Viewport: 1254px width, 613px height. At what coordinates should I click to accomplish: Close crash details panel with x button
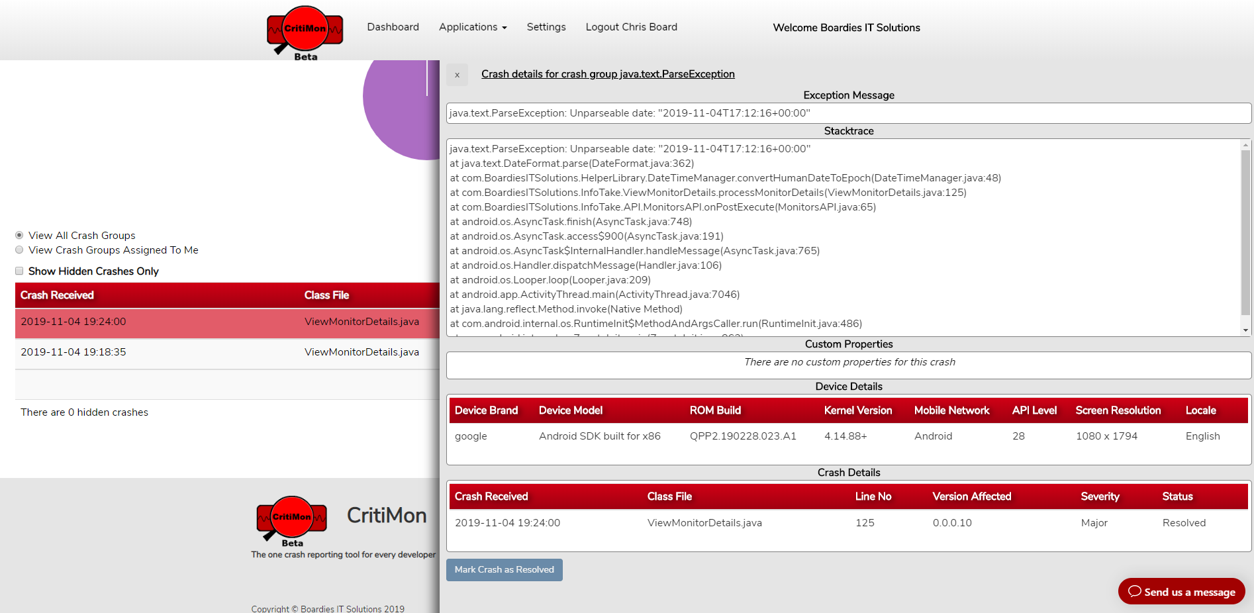457,75
